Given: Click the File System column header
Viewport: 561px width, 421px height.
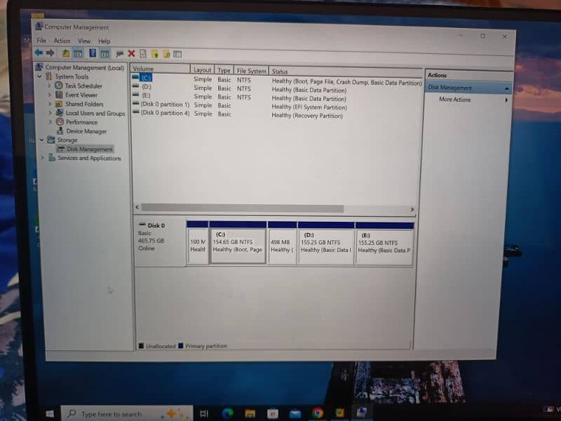Looking at the screenshot, I should click(251, 71).
